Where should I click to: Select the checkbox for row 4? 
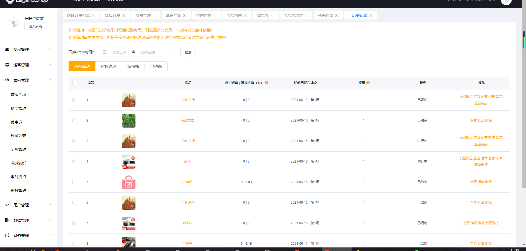[74, 161]
